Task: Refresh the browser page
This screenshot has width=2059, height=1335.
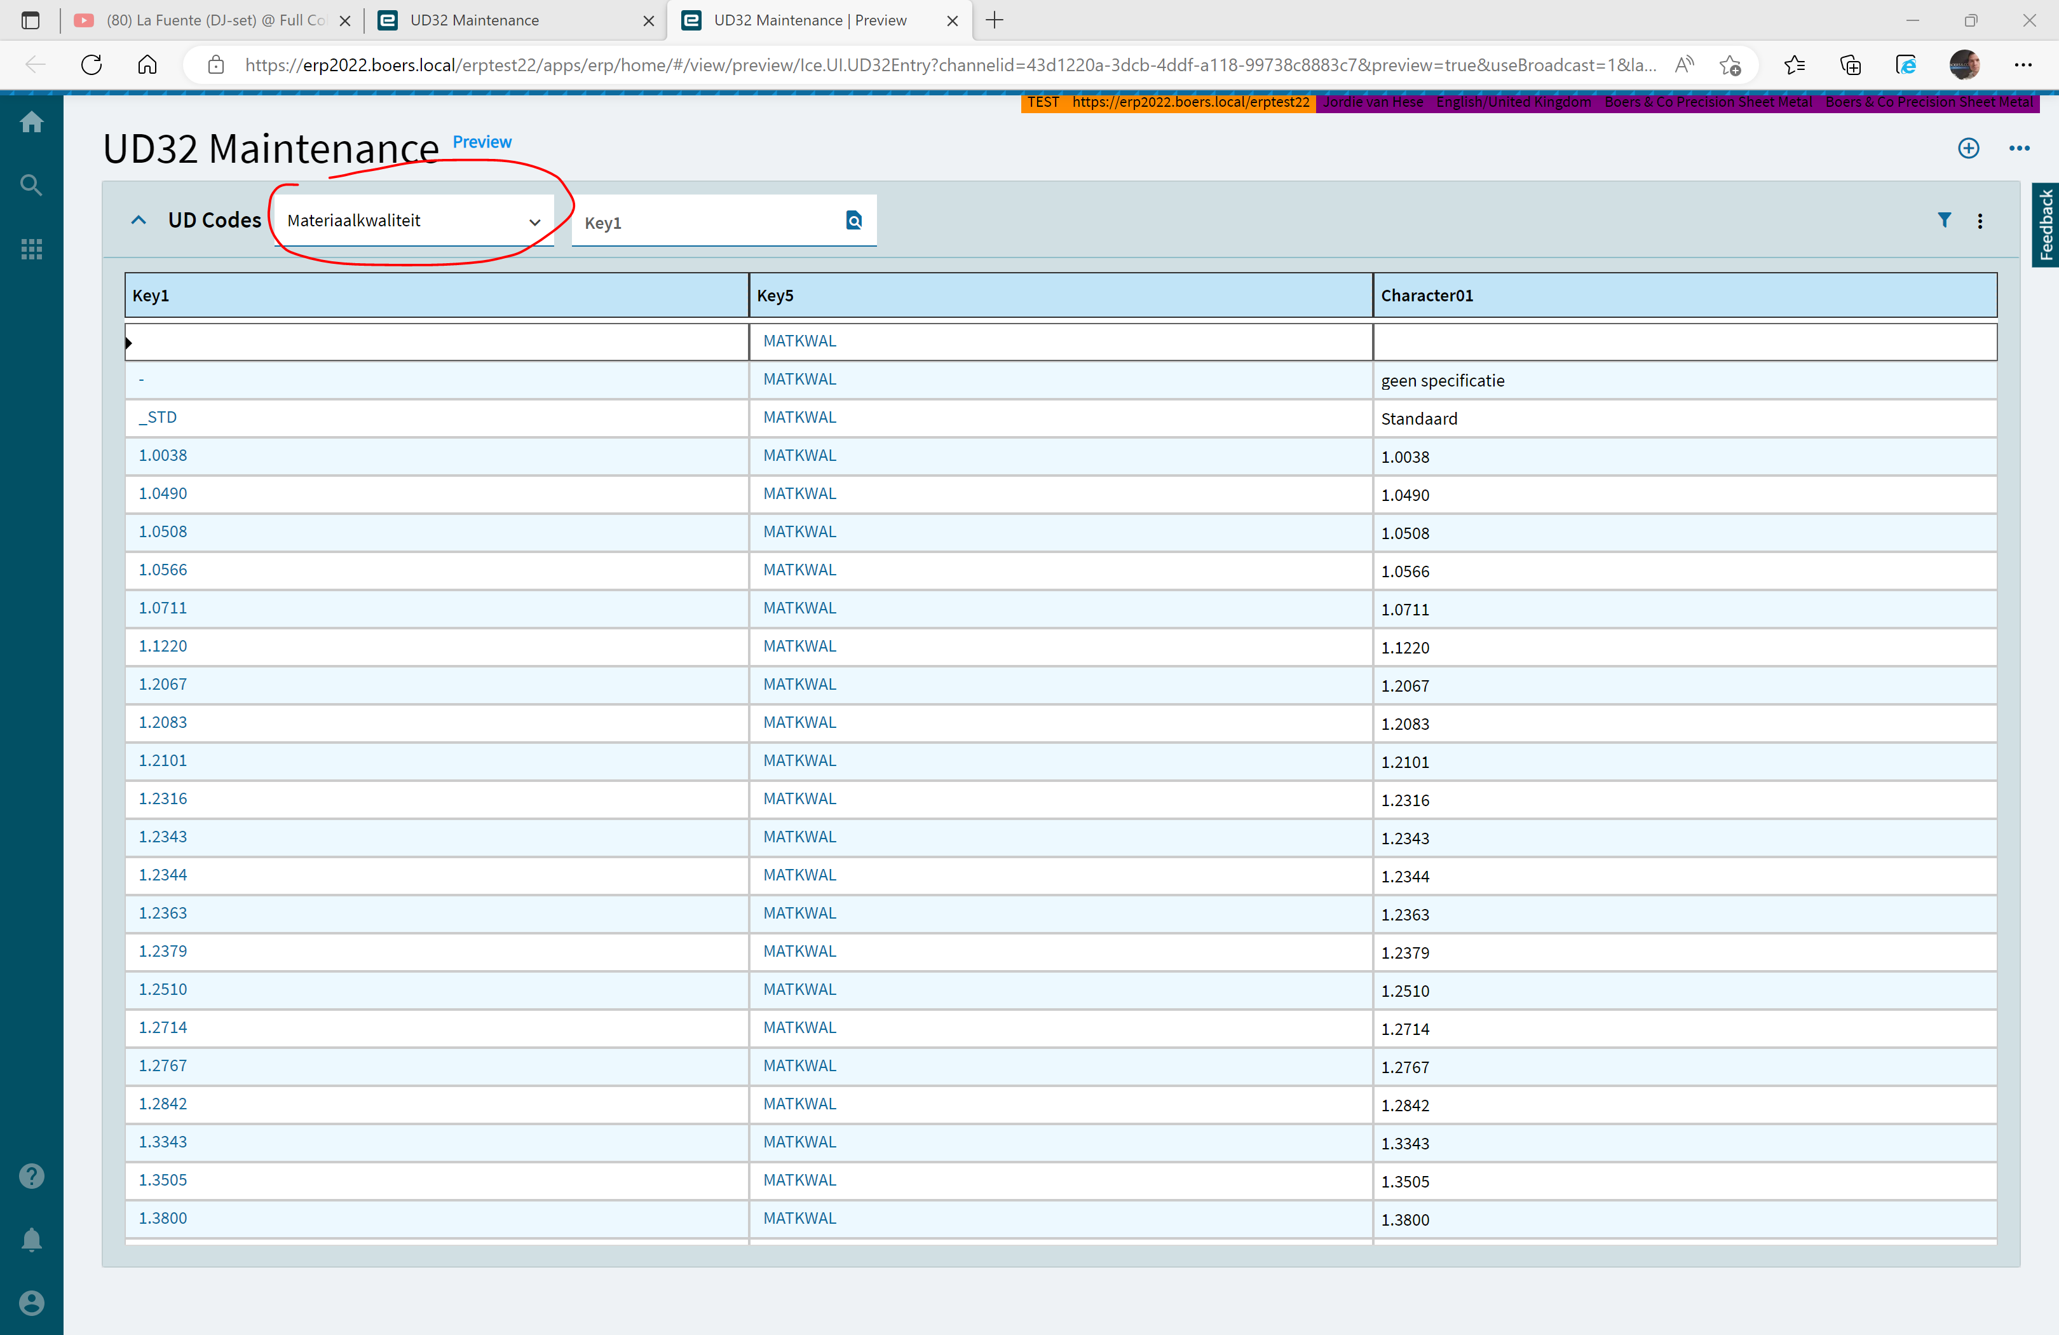Action: [92, 65]
